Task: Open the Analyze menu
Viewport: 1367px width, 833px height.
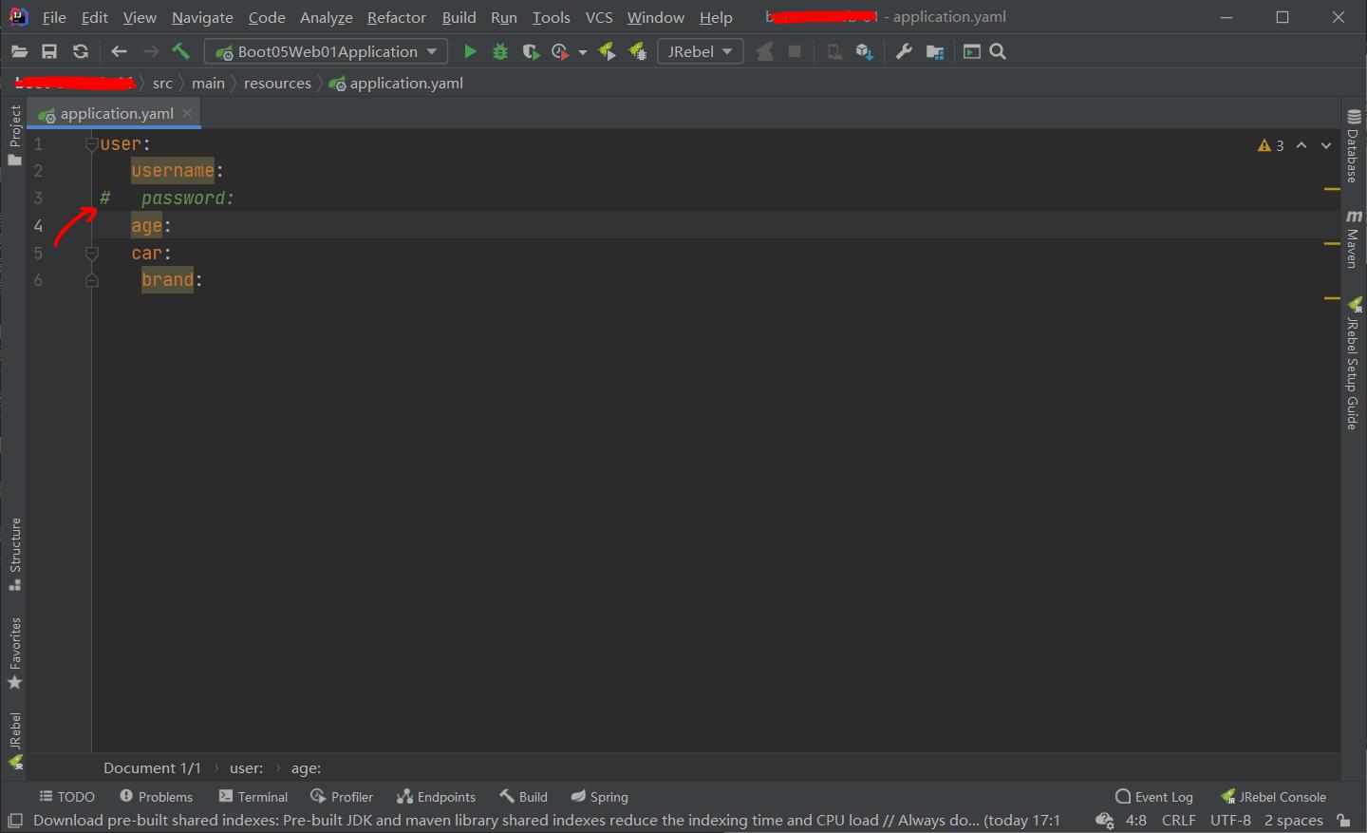Action: (x=326, y=18)
